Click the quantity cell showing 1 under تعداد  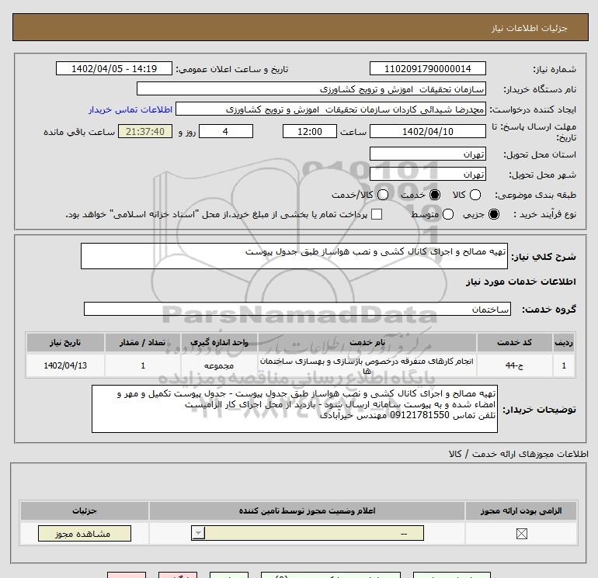point(143,365)
